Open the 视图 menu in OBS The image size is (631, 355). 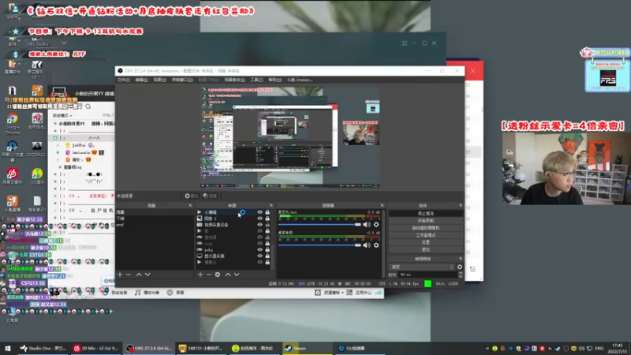click(159, 80)
